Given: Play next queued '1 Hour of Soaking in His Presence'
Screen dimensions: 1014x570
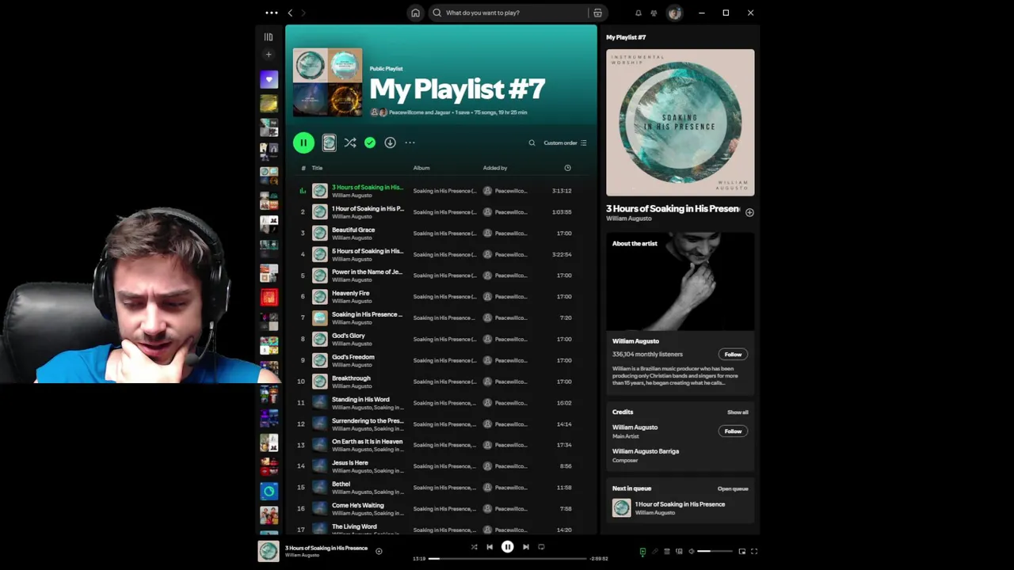Looking at the screenshot, I should (680, 508).
